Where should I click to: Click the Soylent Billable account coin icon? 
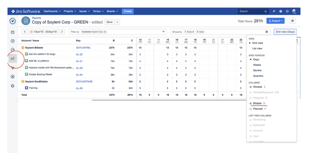tap(23, 48)
